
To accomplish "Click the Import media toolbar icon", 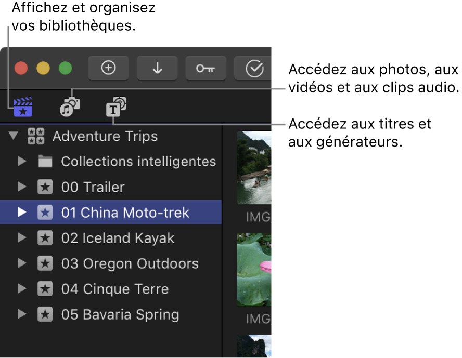I will [x=157, y=68].
